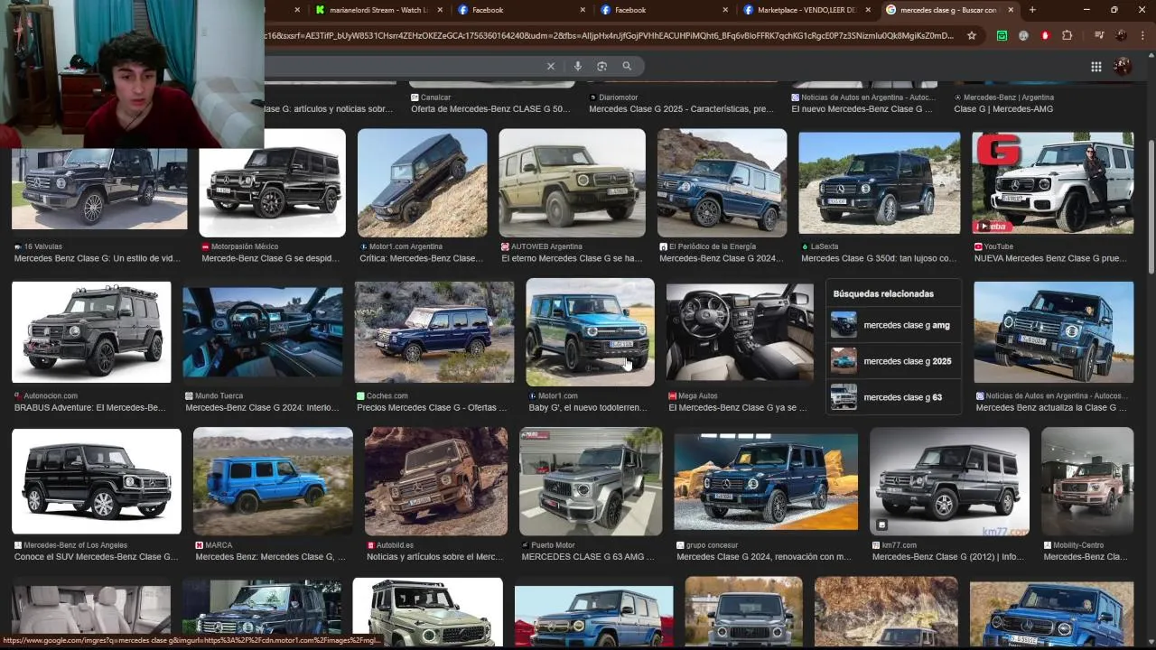This screenshot has height=650, width=1156.
Task: Start voice search with the microphone icon
Action: 578,66
